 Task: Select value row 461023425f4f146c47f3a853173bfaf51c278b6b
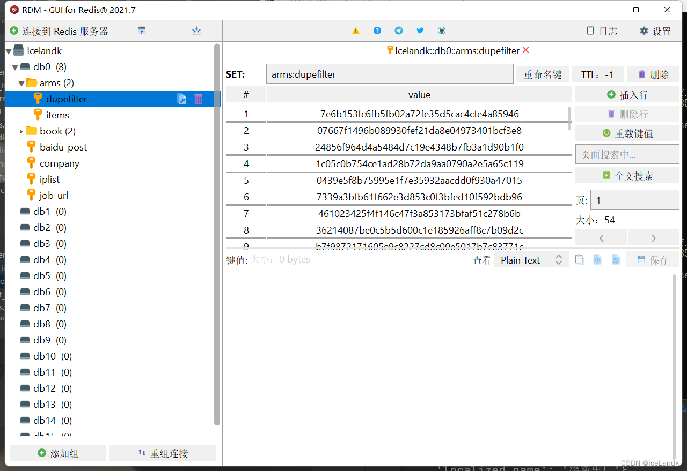tap(419, 214)
